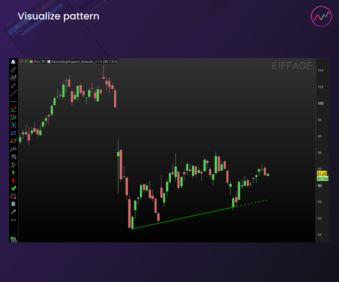
Task: Select the red down arrow marker tool
Action: click(x=13, y=180)
